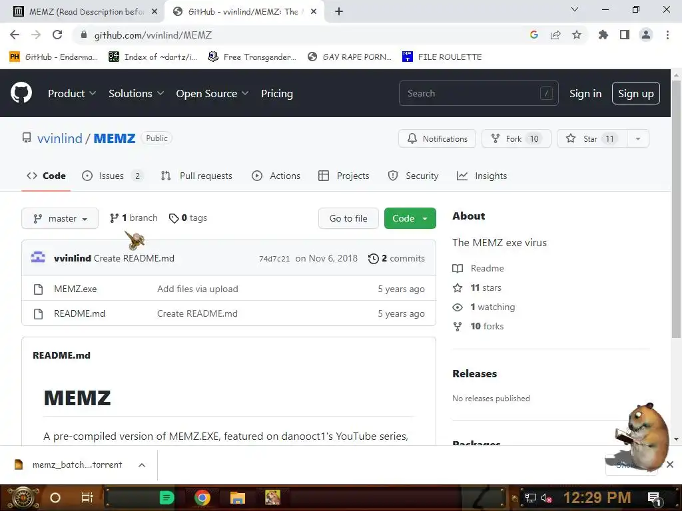Star the repository
Viewport: 682px width, 511px height.
pos(592,138)
